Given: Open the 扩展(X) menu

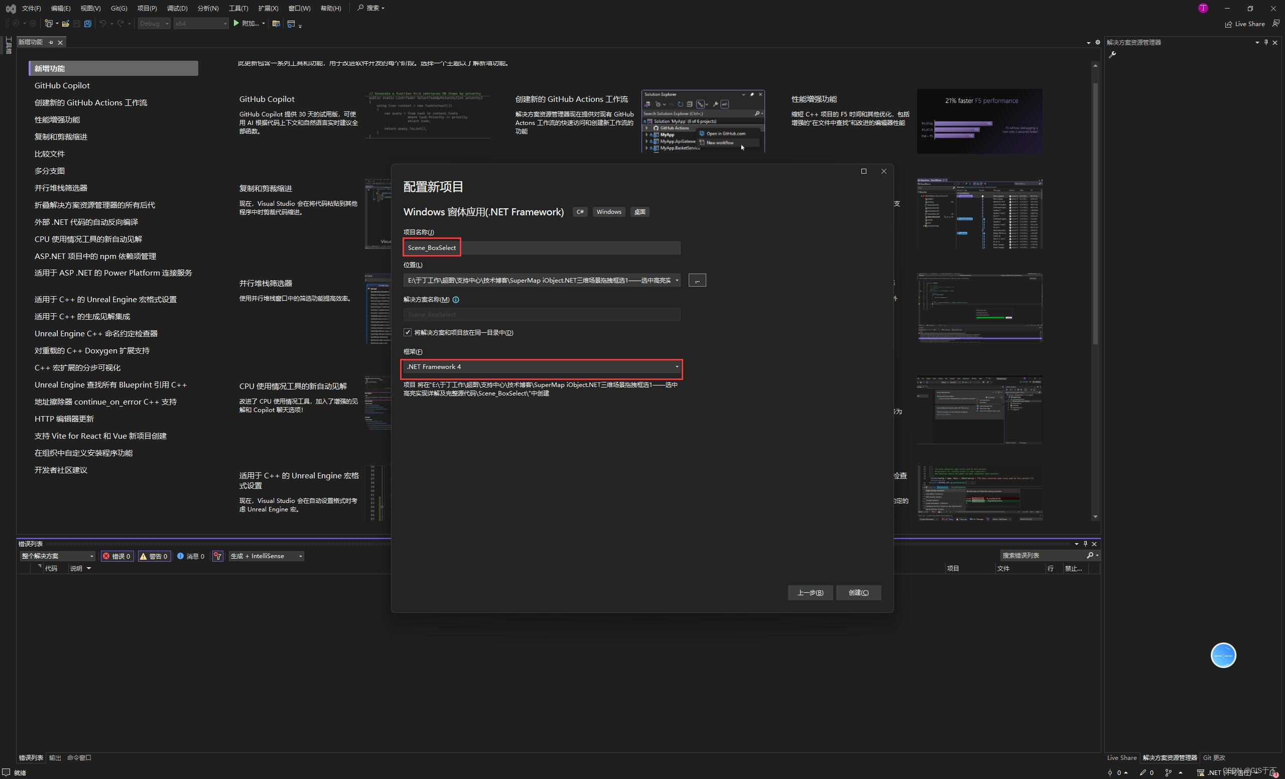Looking at the screenshot, I should click(268, 8).
